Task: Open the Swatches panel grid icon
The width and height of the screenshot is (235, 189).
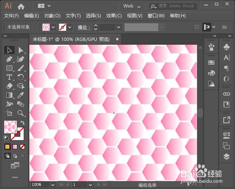Action: click(x=211, y=63)
